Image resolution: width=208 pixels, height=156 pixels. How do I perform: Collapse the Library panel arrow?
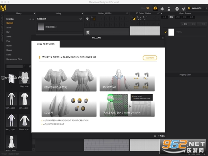[x=34, y=14]
